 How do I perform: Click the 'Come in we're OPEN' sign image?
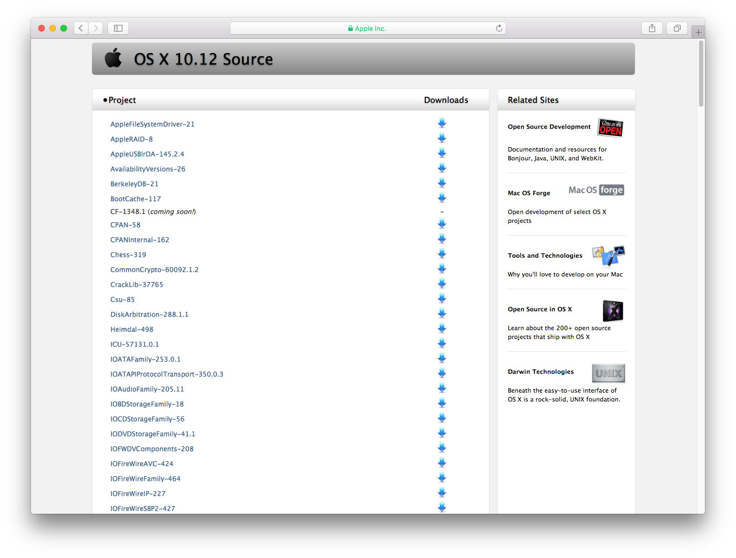610,127
